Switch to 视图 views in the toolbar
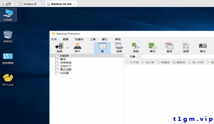The width and height of the screenshot is (214, 124). click(119, 48)
